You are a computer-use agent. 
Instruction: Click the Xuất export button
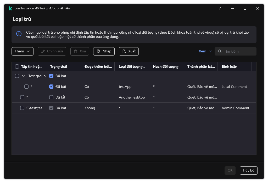point(129,51)
